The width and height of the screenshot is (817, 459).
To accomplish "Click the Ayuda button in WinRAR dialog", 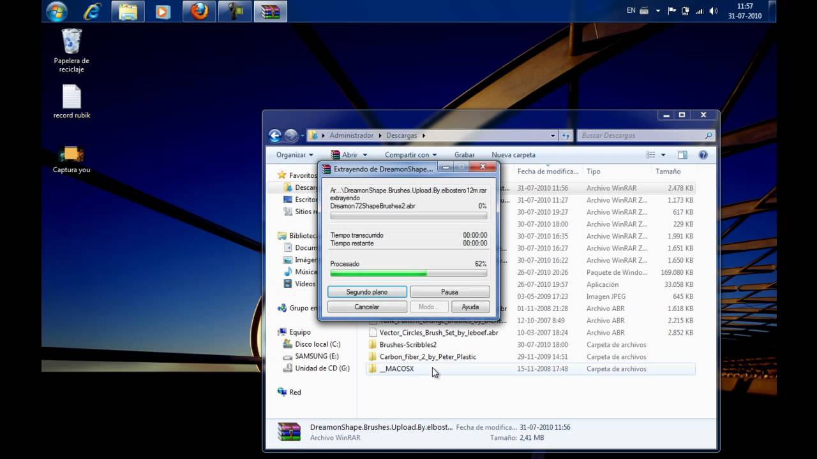I will [x=470, y=307].
